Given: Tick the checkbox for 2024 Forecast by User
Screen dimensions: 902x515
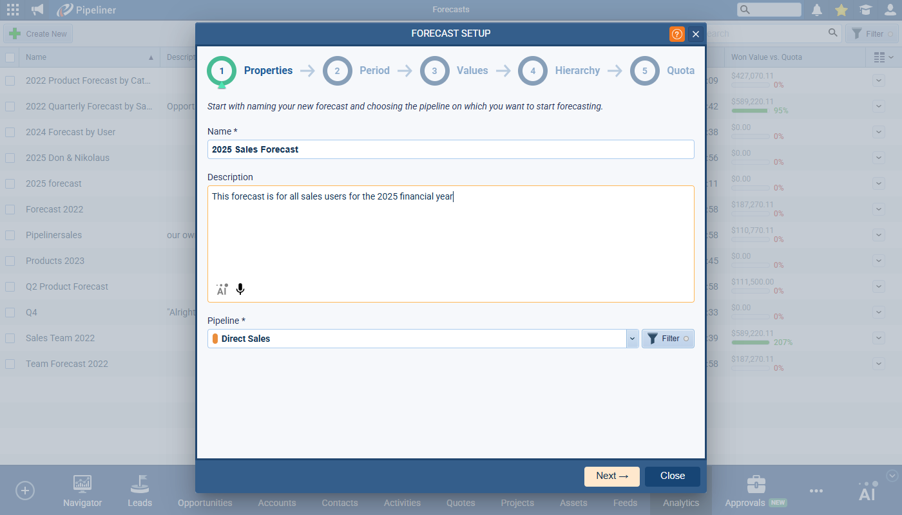Looking at the screenshot, I should click(10, 132).
